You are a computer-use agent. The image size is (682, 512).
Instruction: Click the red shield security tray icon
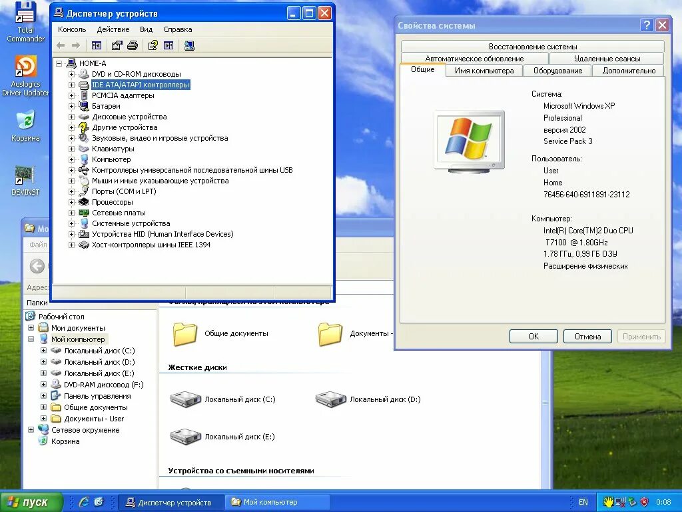(x=644, y=502)
